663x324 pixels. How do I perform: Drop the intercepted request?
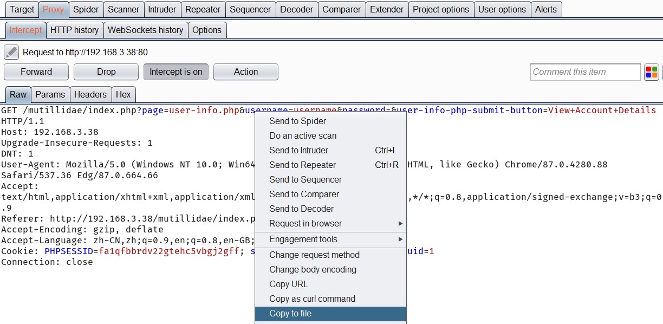[106, 72]
